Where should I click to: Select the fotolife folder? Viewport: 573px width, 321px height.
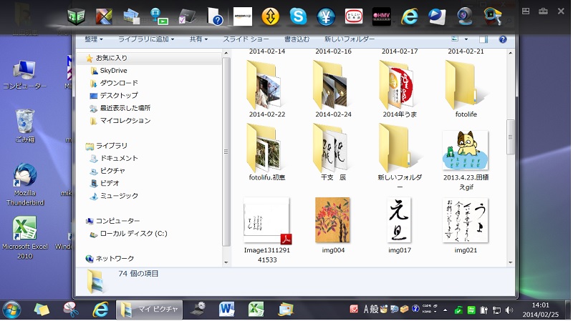point(466,89)
